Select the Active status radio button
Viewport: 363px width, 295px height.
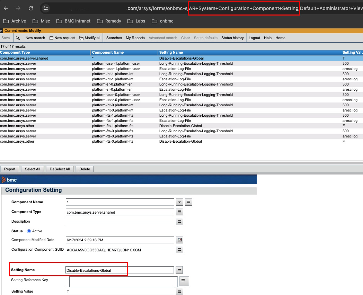[29, 231]
